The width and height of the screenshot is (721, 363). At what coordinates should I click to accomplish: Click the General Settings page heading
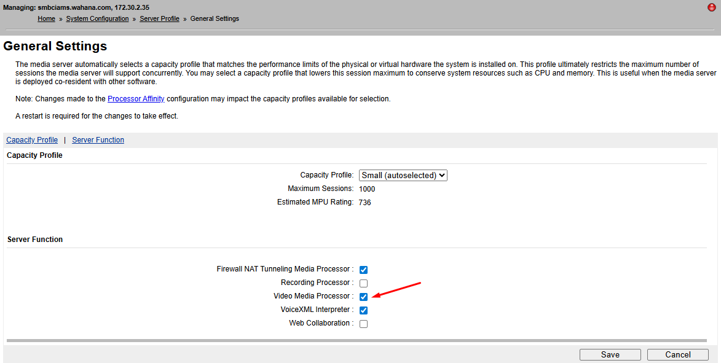pyautogui.click(x=55, y=47)
